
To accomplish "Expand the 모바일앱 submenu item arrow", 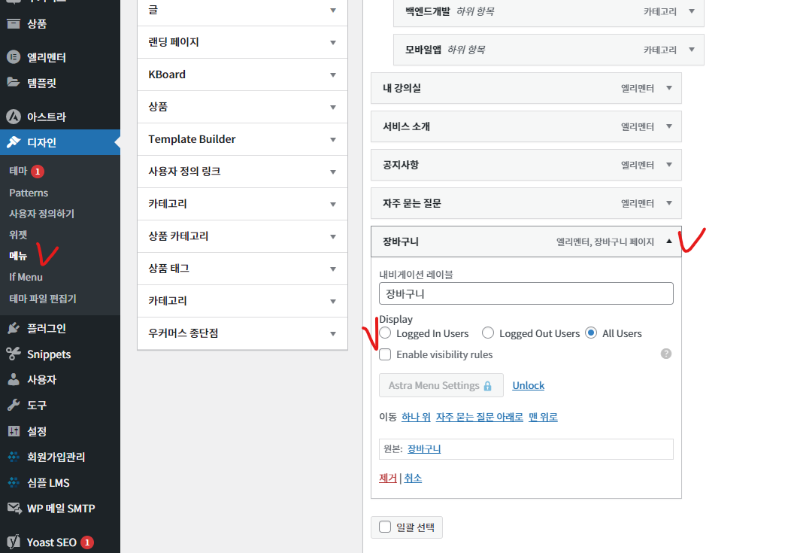I will pos(692,49).
